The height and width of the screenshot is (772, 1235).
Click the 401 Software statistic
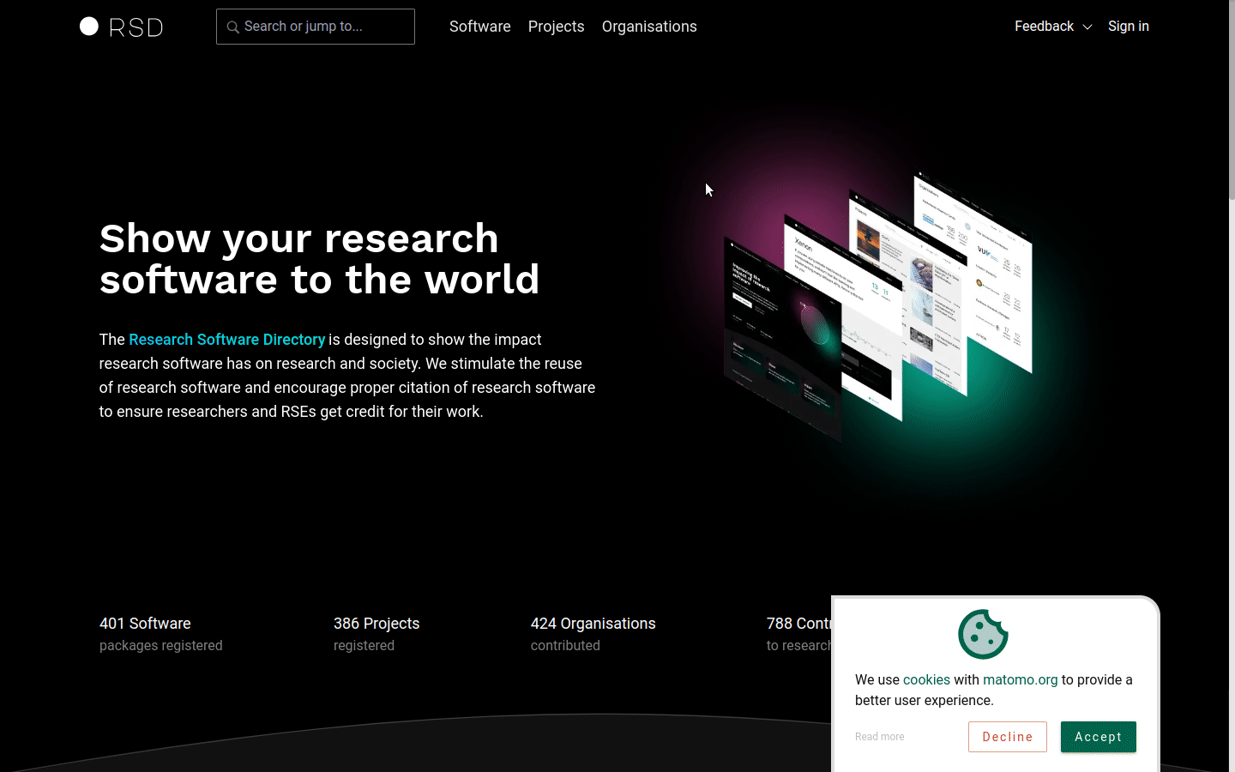click(145, 624)
